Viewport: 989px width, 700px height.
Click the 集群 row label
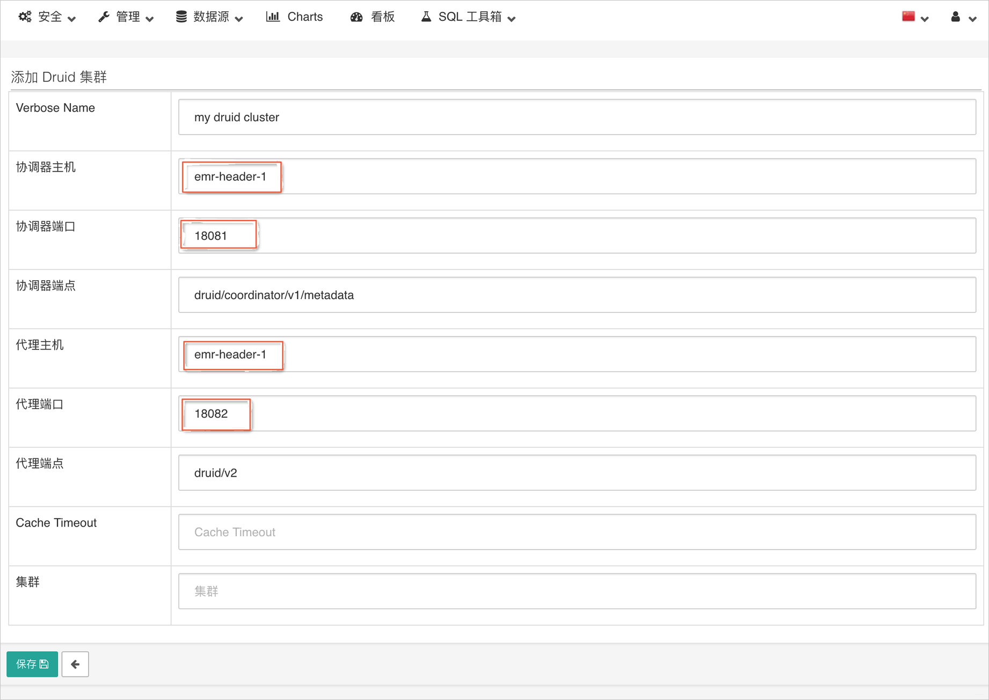[28, 582]
